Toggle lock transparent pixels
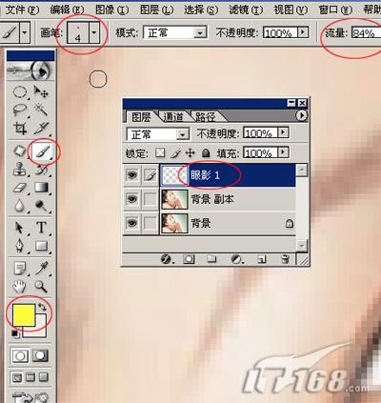The height and width of the screenshot is (403, 381). 160,153
